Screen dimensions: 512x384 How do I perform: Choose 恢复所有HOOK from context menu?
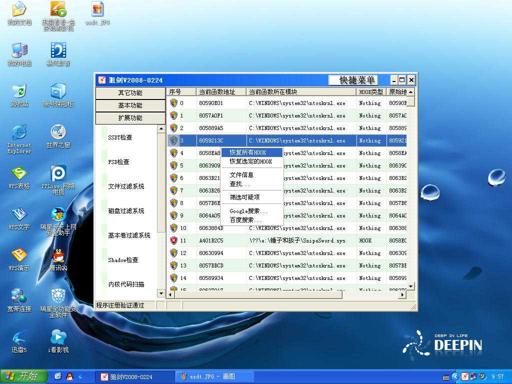(x=248, y=152)
